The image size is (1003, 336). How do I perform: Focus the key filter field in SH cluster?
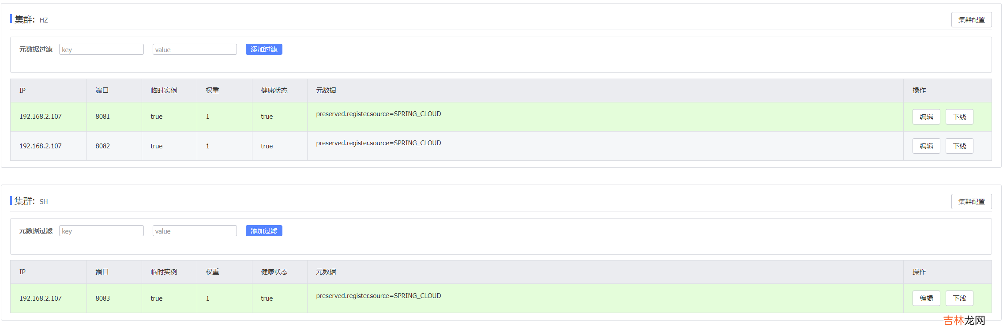[101, 231]
